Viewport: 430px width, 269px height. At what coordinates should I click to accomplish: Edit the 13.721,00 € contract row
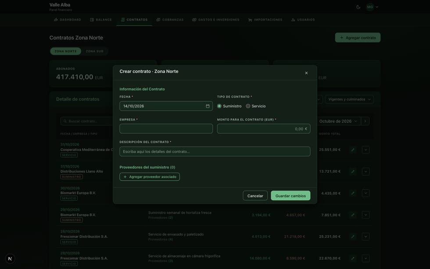point(353,172)
